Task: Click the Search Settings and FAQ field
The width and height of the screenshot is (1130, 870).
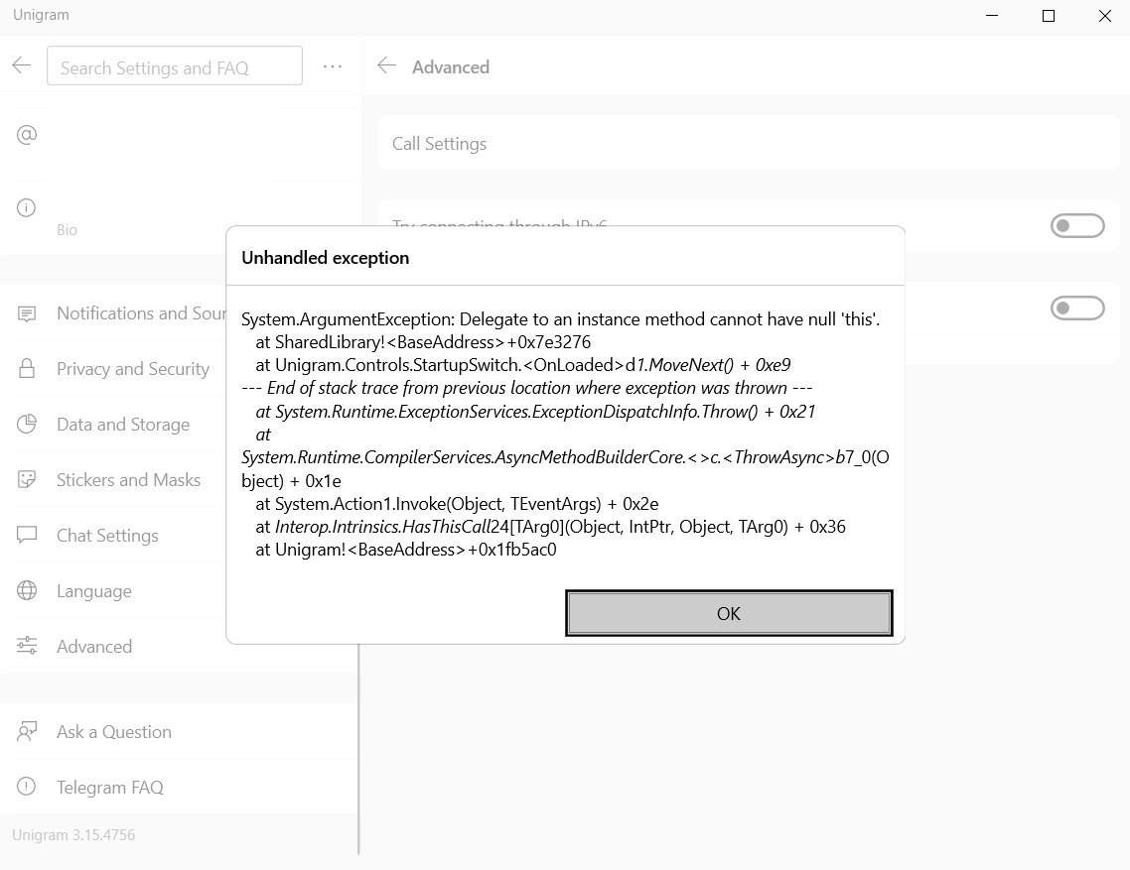Action: (175, 64)
